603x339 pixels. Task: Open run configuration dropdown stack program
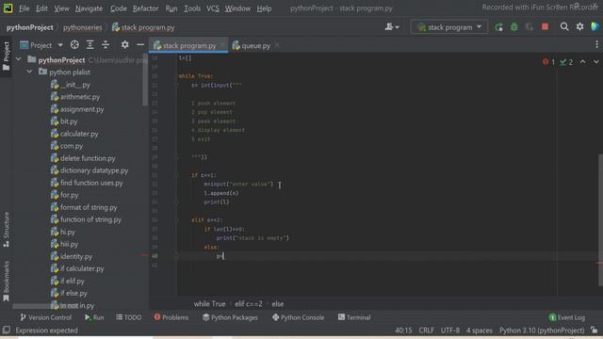[448, 27]
